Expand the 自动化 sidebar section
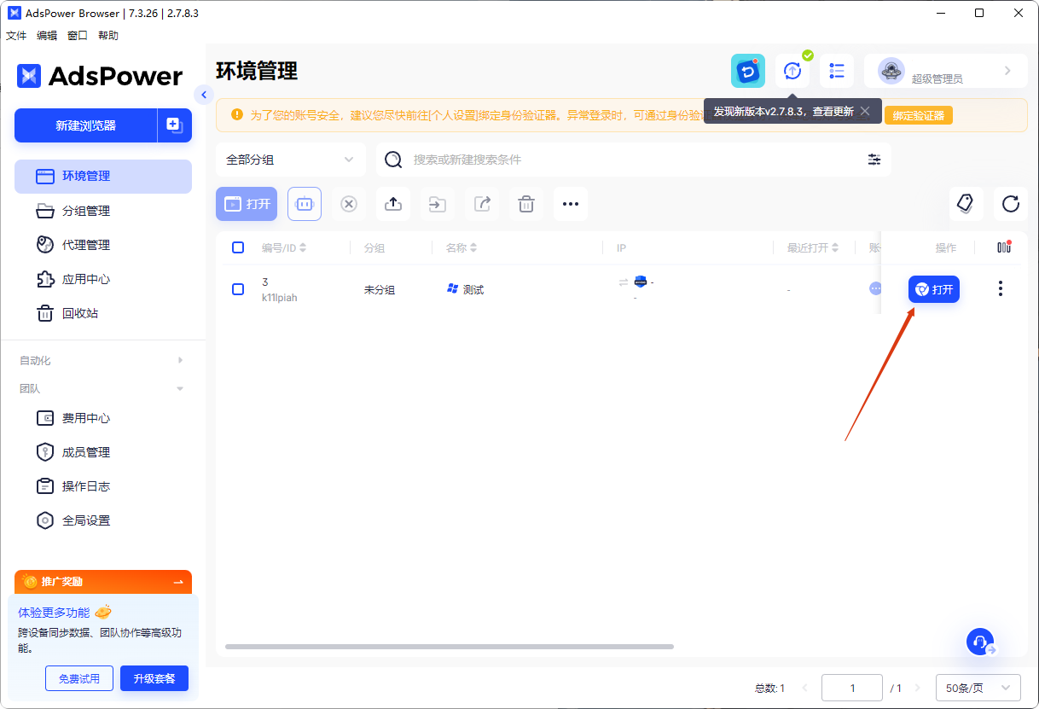 tap(102, 361)
